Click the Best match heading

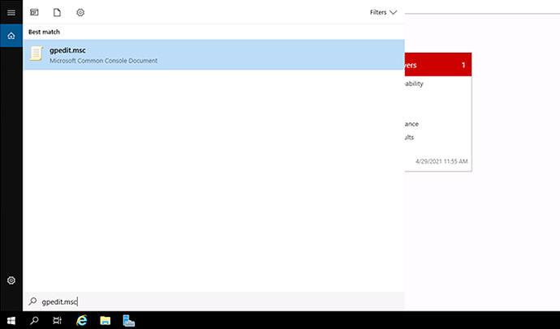(45, 32)
